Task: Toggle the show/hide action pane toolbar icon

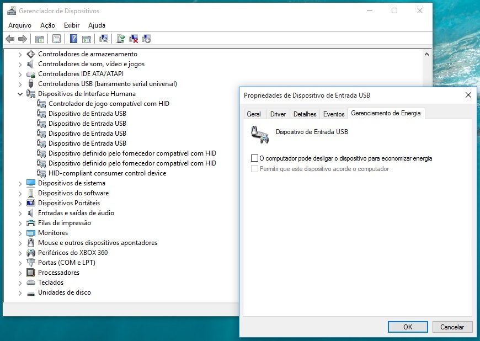Action: click(x=87, y=39)
